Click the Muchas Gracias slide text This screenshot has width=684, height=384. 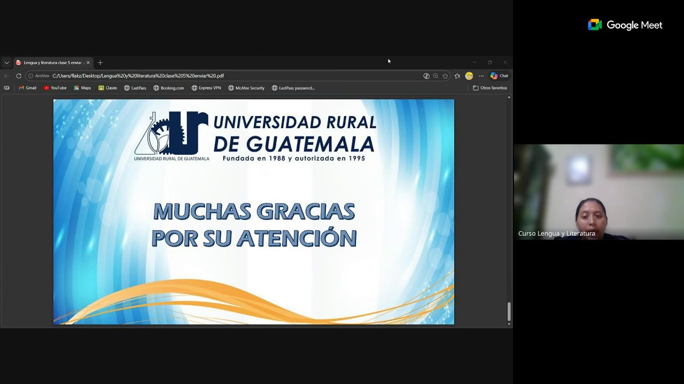[x=254, y=225]
